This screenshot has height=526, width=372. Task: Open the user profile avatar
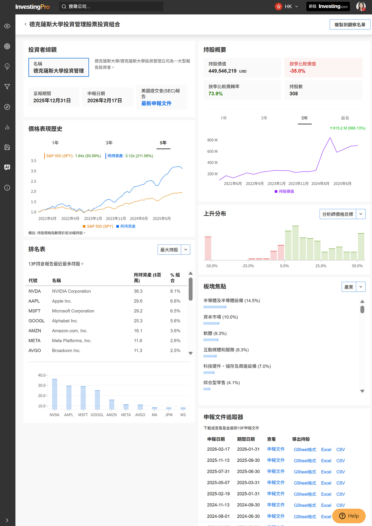pyautogui.click(x=361, y=6)
